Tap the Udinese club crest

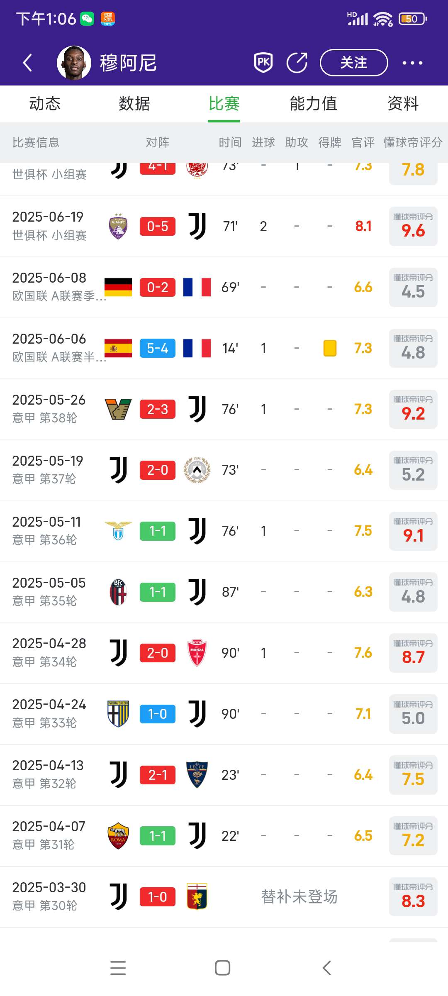point(197,470)
